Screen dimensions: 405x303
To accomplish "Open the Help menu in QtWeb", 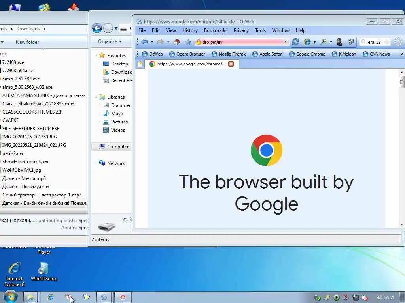I will click(301, 30).
